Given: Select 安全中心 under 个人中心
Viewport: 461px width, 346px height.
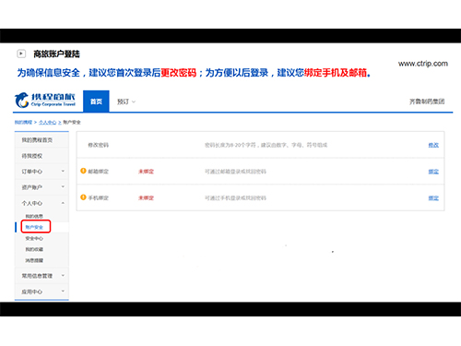Looking at the screenshot, I should 34,238.
